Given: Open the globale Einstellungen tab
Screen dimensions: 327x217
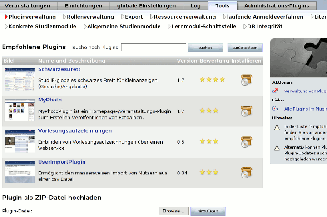Looking at the screenshot, I should pos(146,6).
